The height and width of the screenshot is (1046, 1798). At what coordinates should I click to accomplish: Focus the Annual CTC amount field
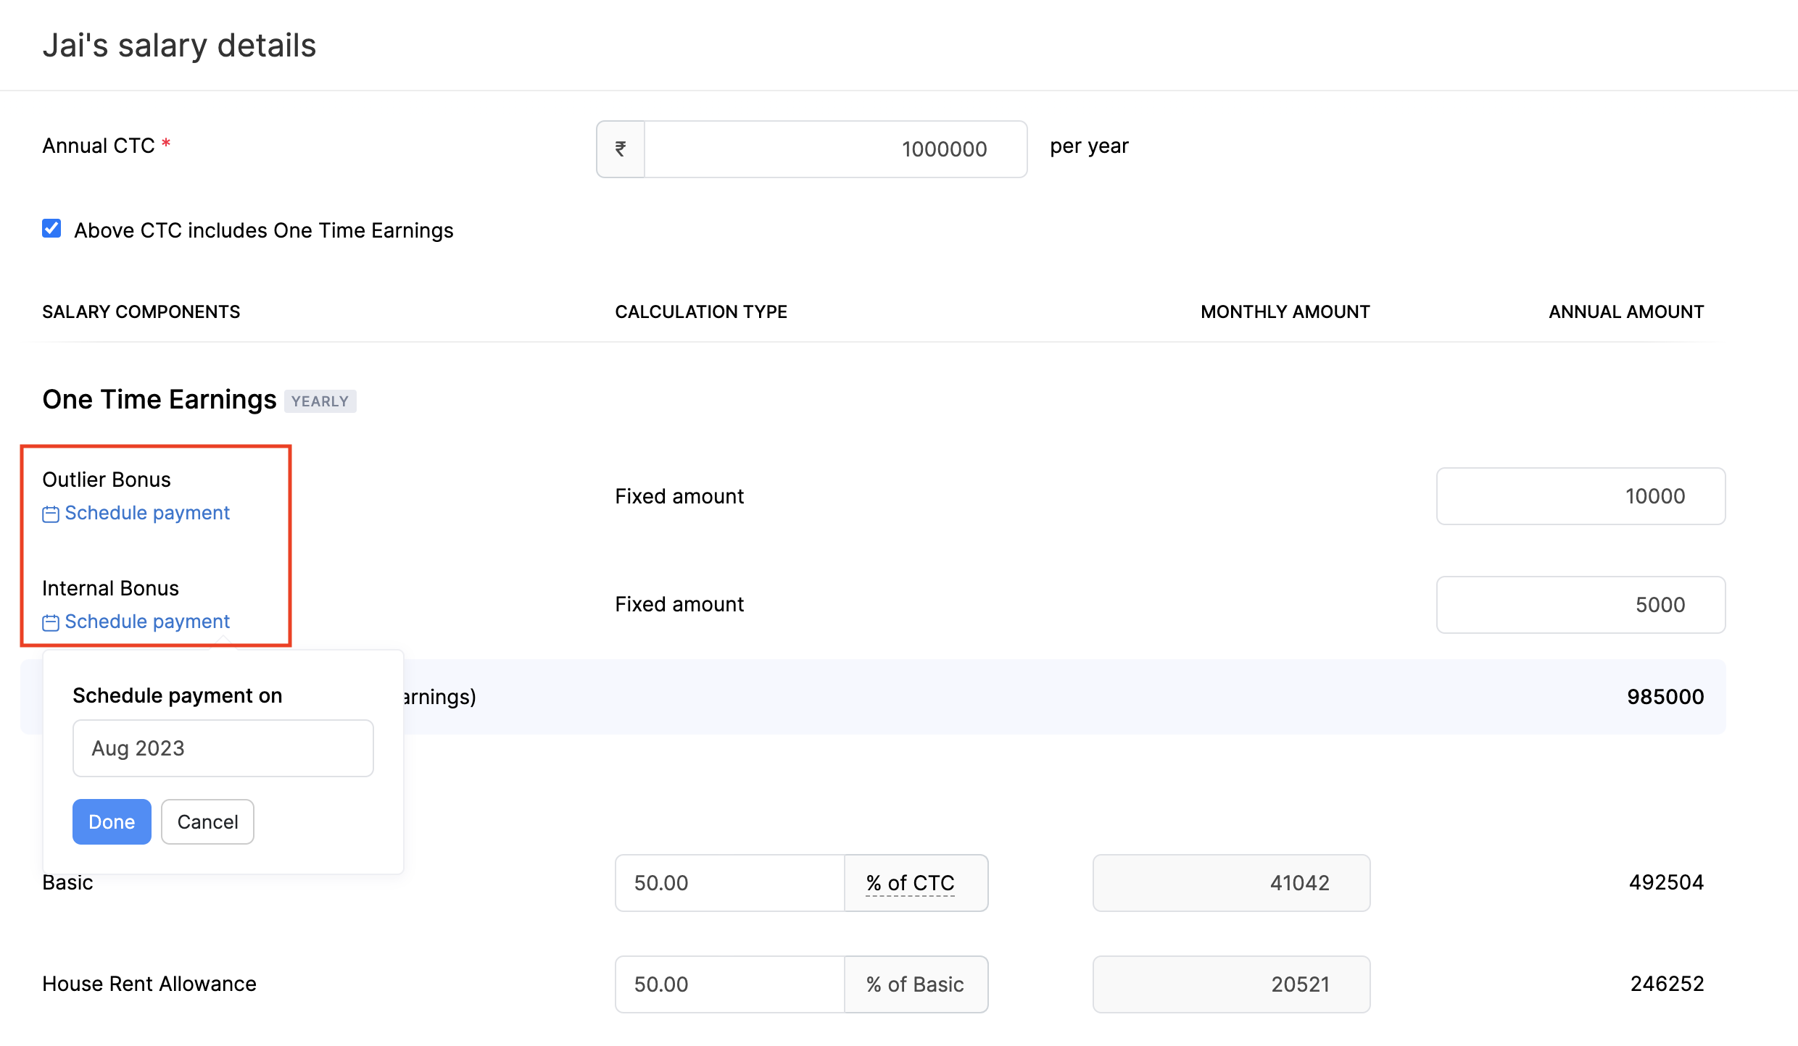(x=835, y=149)
